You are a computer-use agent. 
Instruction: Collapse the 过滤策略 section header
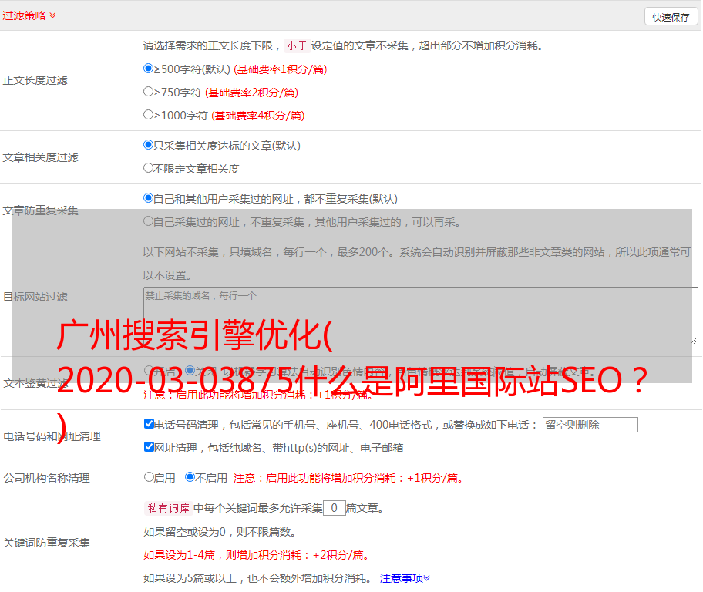29,15
